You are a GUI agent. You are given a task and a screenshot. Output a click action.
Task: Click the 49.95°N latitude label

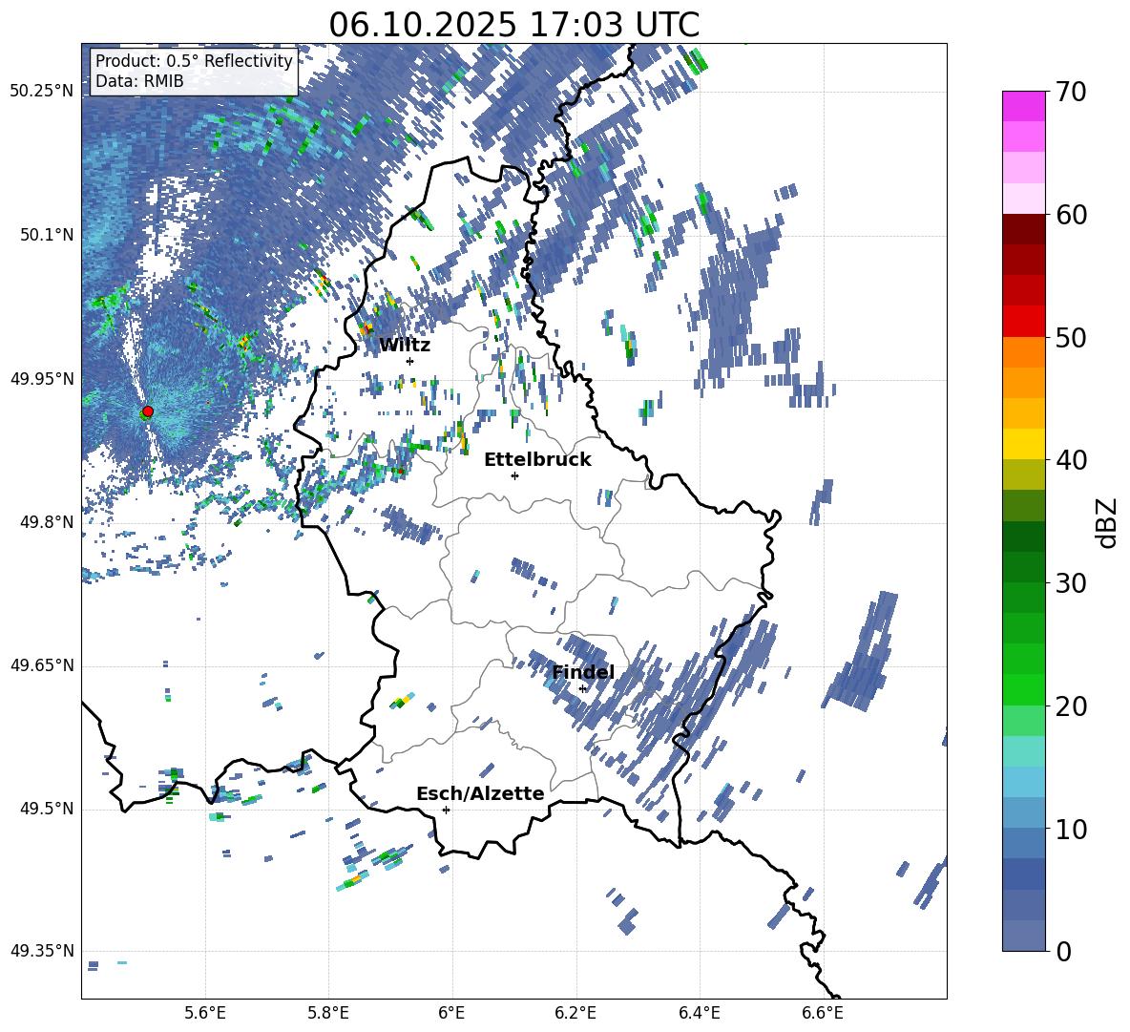(42, 378)
